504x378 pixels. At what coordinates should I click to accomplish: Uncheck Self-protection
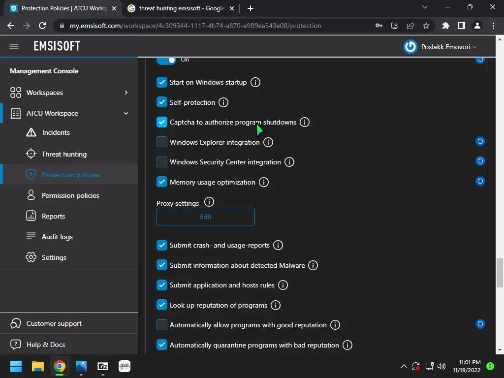coord(162,102)
